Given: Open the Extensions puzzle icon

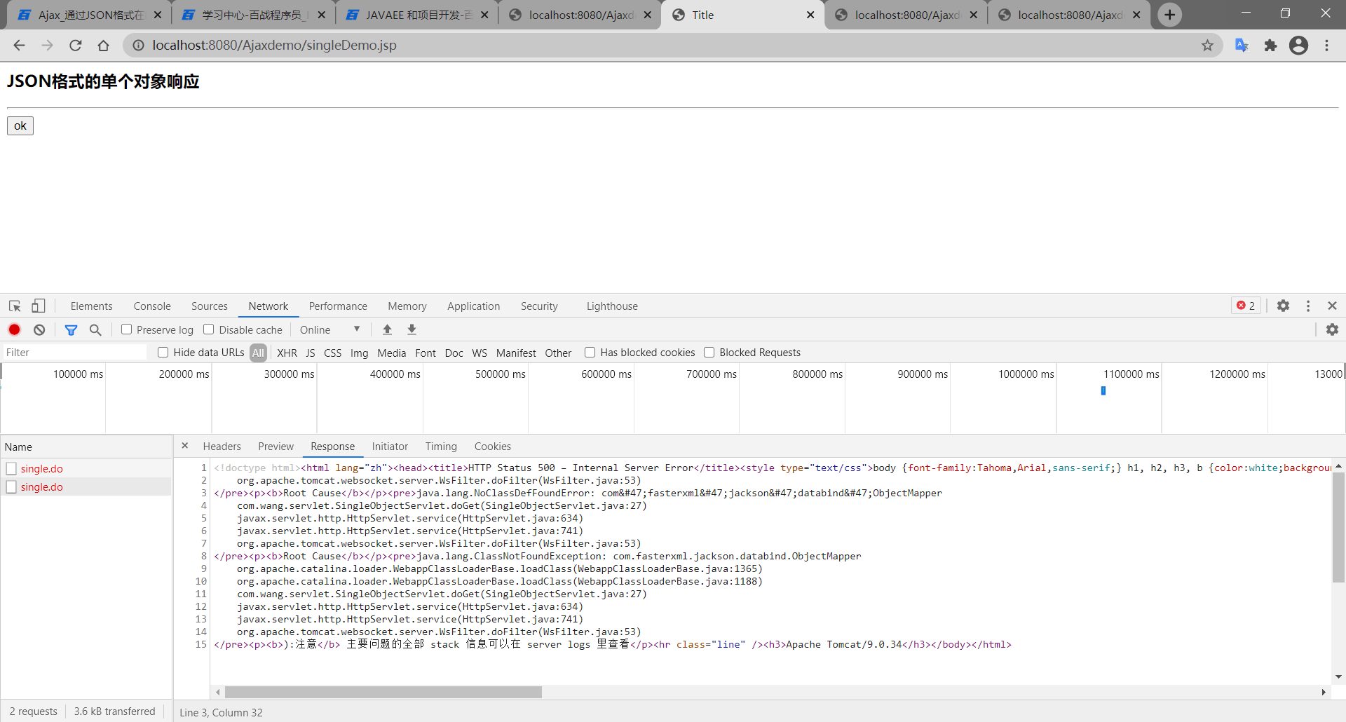Looking at the screenshot, I should point(1270,46).
